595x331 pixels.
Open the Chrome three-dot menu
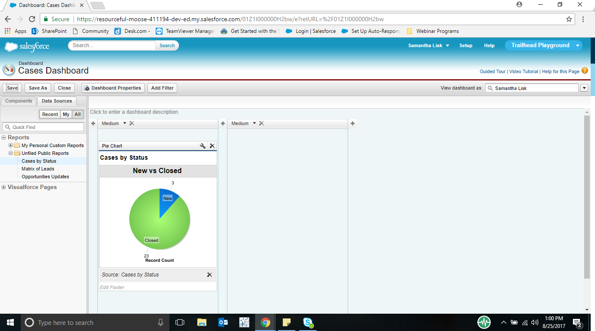click(583, 19)
